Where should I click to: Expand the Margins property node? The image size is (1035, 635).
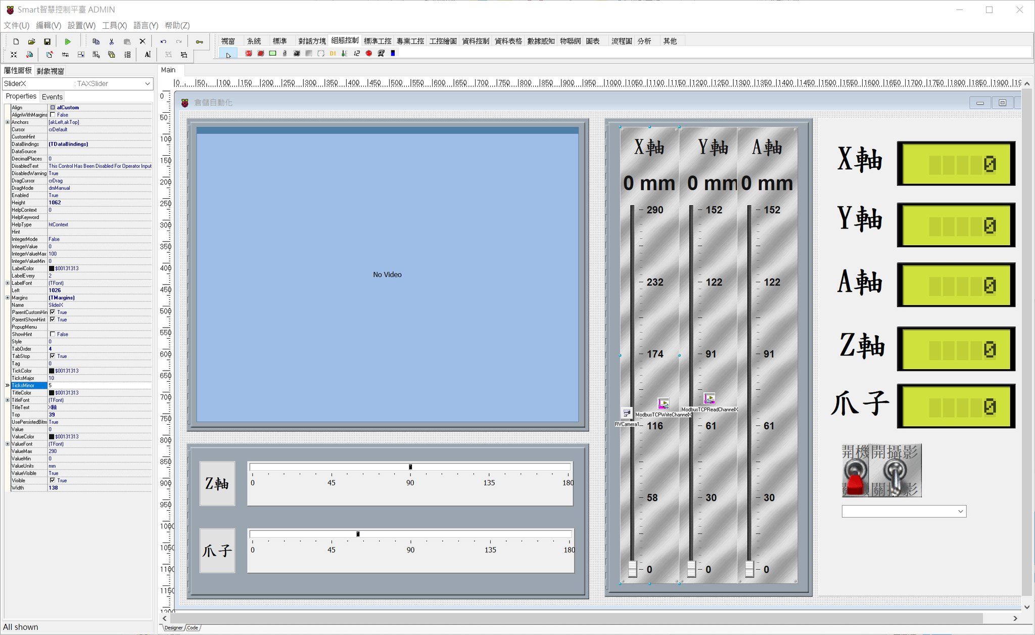[8, 298]
